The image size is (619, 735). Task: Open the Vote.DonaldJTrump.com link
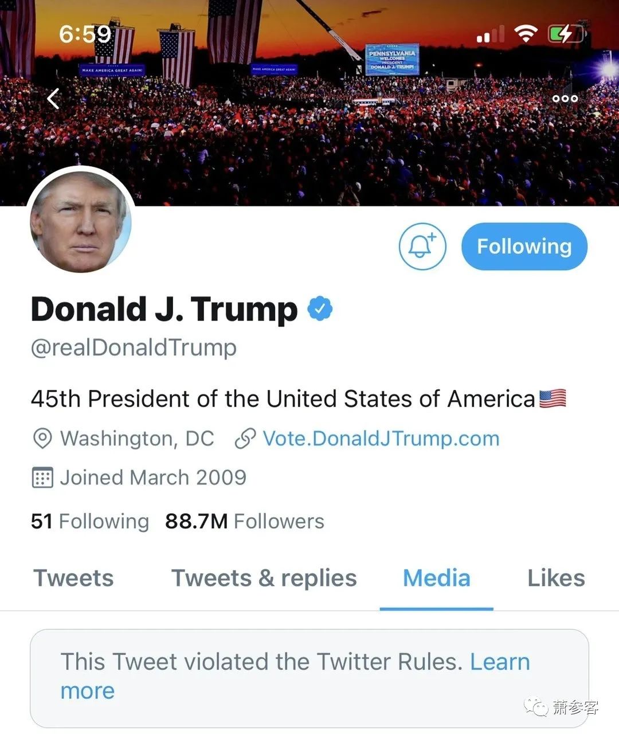pyautogui.click(x=381, y=439)
